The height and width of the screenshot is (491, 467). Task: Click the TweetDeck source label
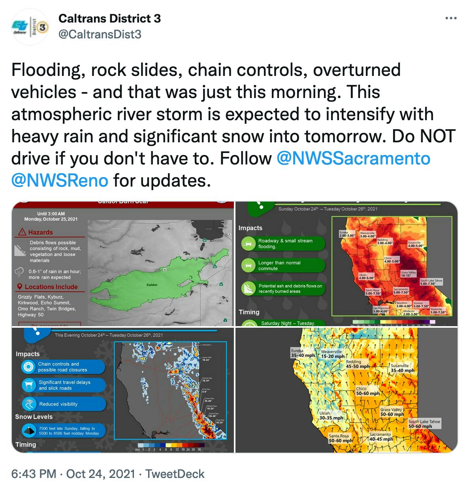click(x=175, y=474)
